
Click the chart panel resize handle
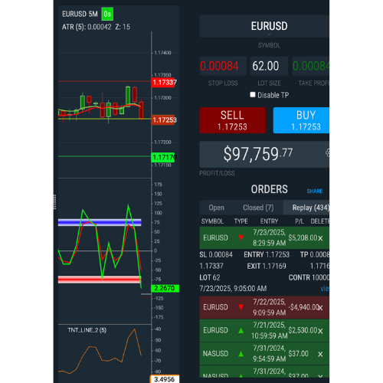(x=54, y=201)
